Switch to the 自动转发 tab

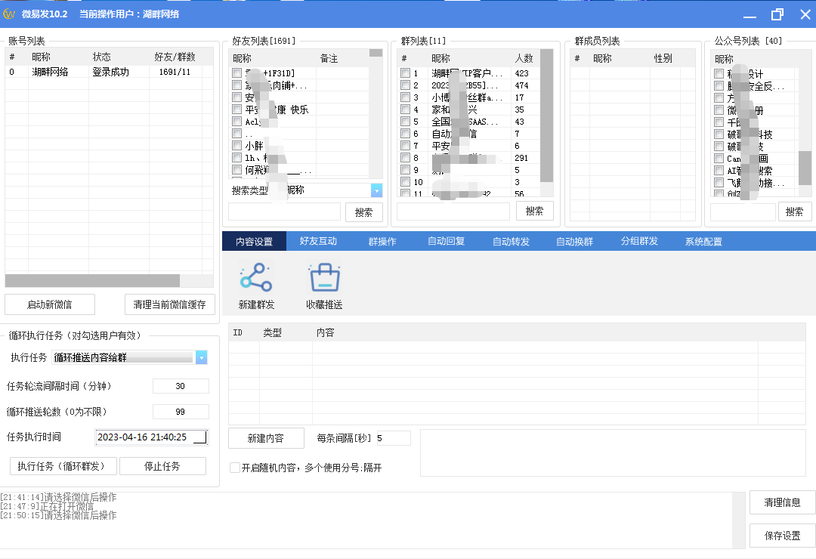tap(511, 242)
